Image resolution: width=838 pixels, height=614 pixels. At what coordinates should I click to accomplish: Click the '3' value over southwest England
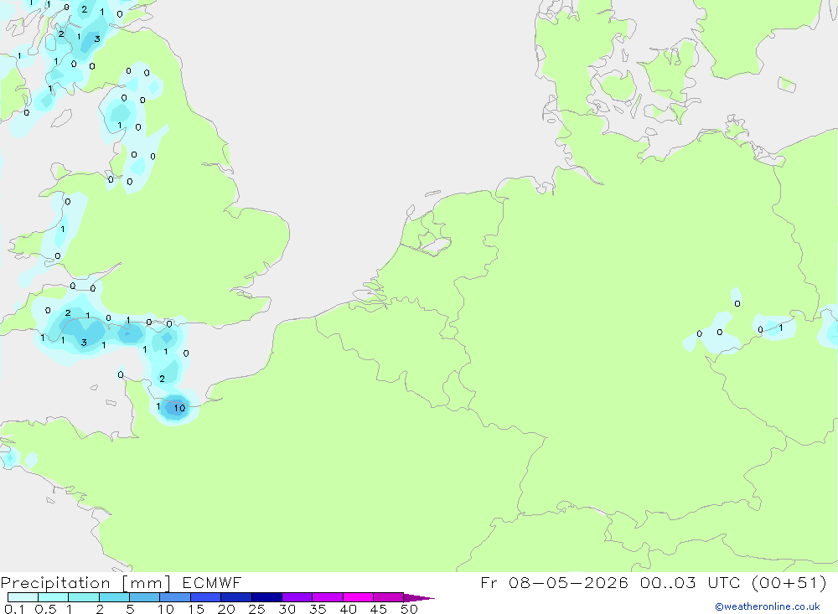[x=84, y=343]
